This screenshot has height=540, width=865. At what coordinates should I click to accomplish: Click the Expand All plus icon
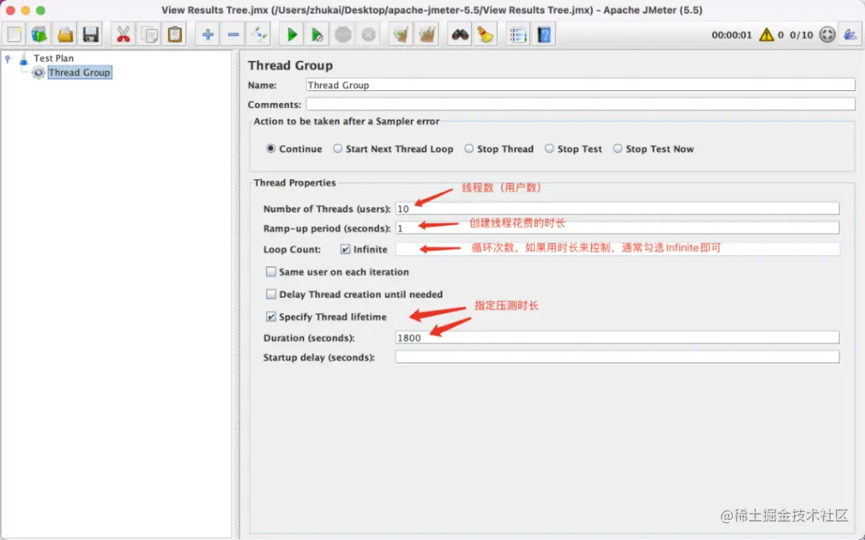[x=207, y=34]
